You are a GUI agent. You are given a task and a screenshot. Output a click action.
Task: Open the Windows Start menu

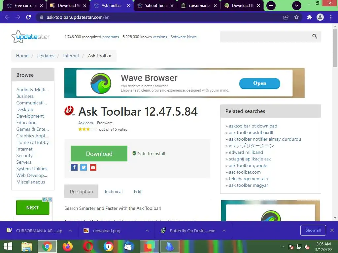click(8, 246)
